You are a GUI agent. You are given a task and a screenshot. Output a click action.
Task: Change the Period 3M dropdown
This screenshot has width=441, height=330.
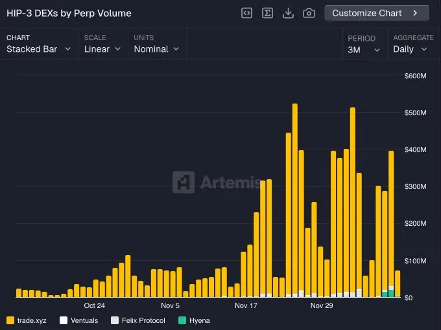364,50
